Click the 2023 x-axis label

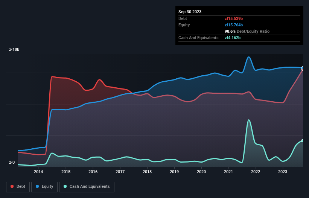click(283, 172)
